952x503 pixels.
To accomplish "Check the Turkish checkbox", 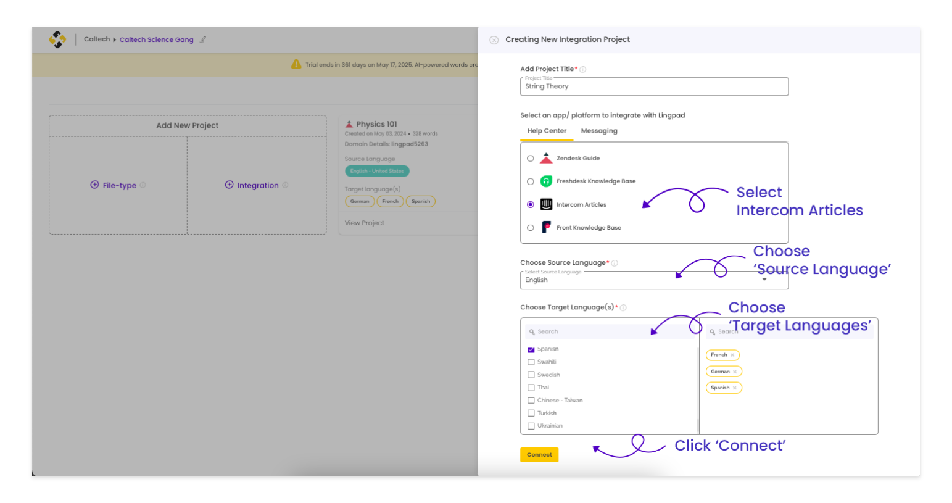I will point(531,414).
